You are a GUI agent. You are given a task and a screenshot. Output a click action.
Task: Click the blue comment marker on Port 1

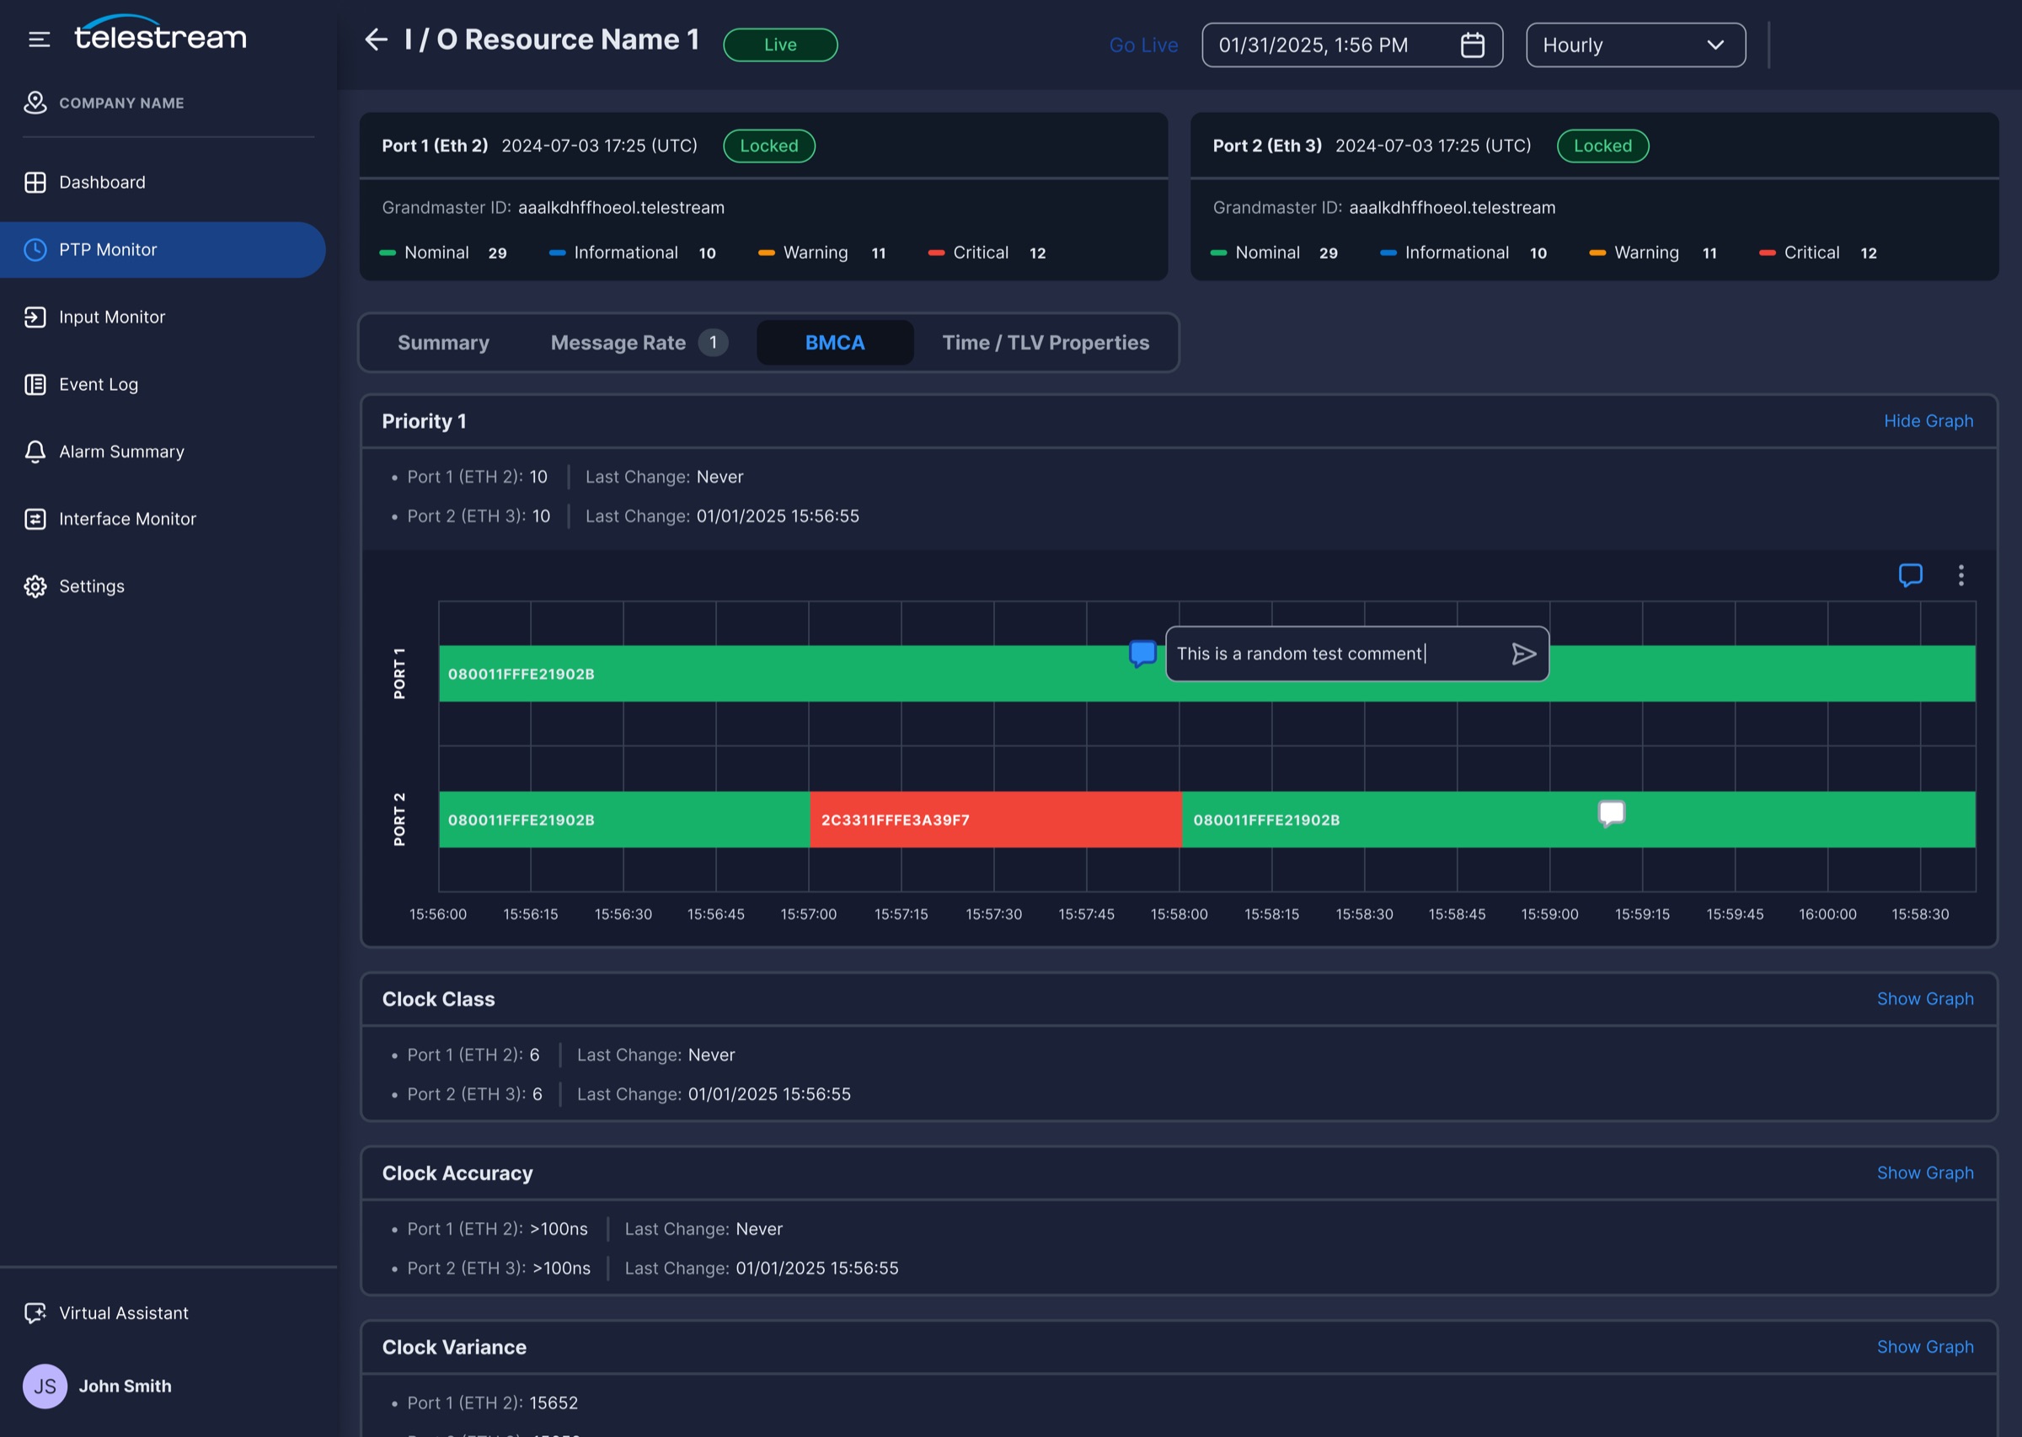coord(1142,654)
